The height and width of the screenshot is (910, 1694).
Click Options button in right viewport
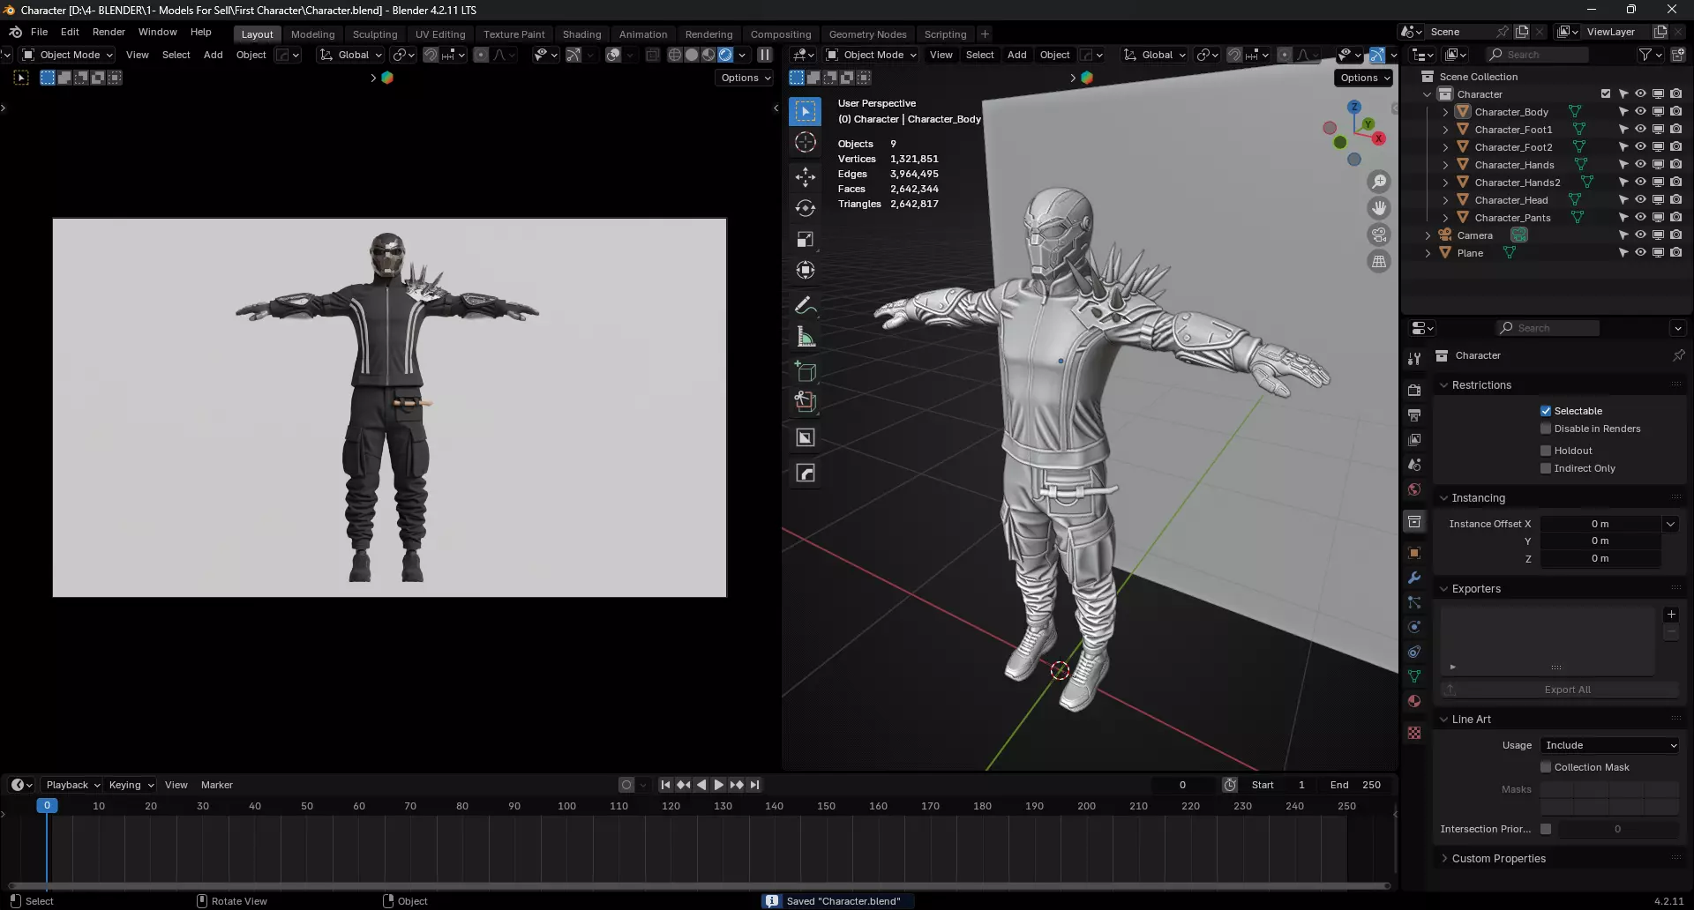(x=1363, y=78)
